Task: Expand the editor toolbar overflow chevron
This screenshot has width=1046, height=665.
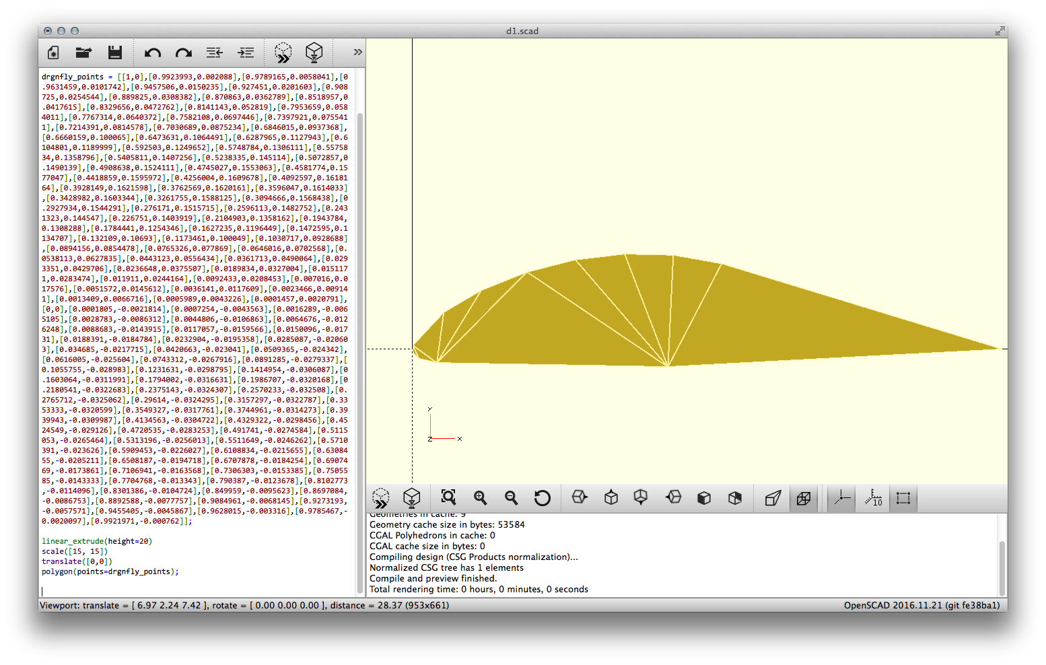Action: click(x=357, y=53)
